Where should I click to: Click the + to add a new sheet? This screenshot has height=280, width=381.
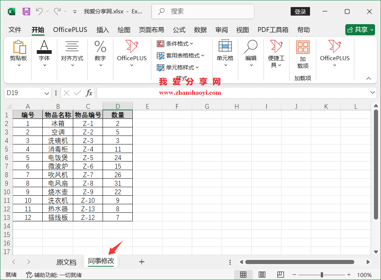142,262
